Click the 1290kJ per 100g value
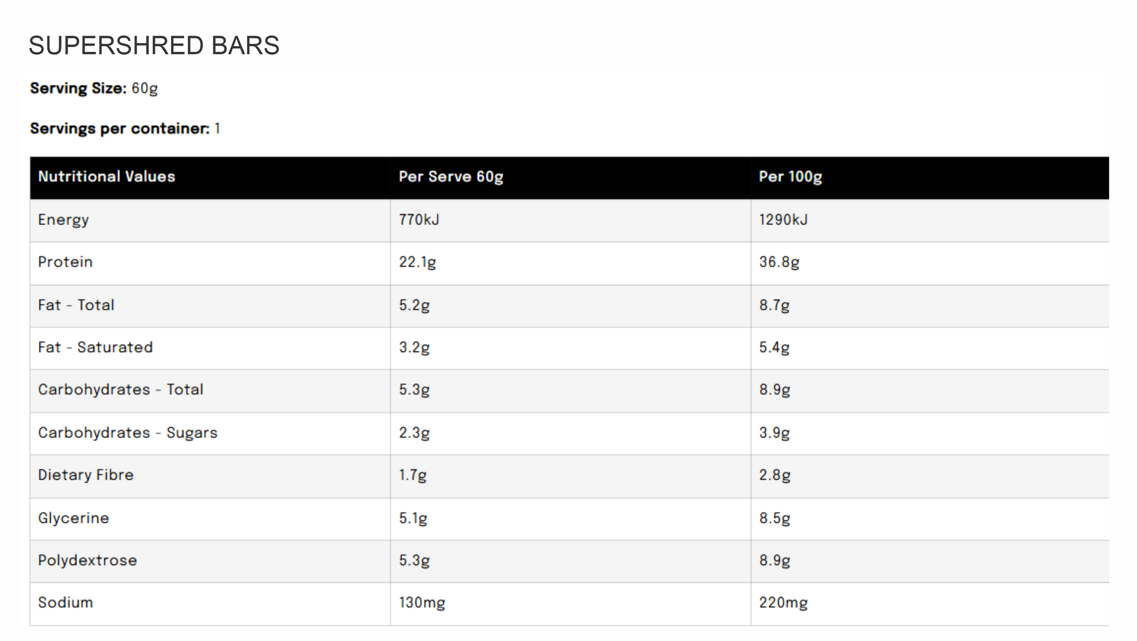This screenshot has height=641, width=1137. pos(784,220)
